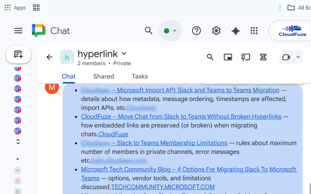Open the CloudFuze source link after chats.
This screenshot has width=311, height=194.
(x=113, y=134)
